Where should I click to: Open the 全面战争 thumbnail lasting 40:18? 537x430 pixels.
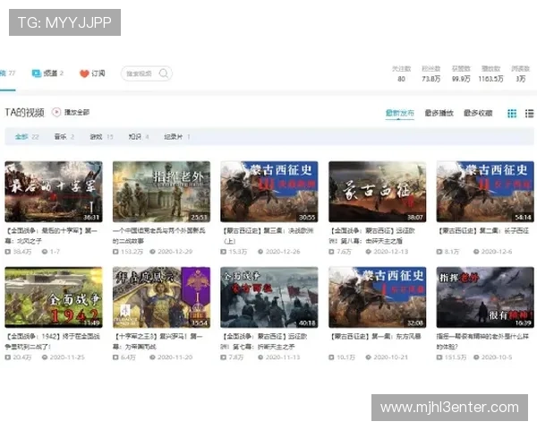coord(269,297)
